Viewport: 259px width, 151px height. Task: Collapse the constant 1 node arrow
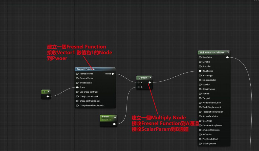pos(48,92)
